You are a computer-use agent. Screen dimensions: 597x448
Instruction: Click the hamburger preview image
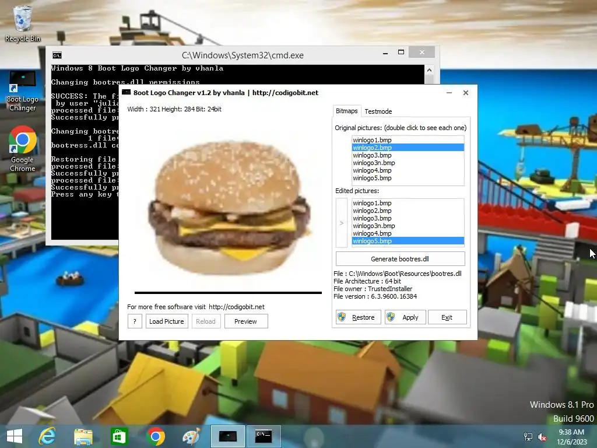[x=229, y=208]
